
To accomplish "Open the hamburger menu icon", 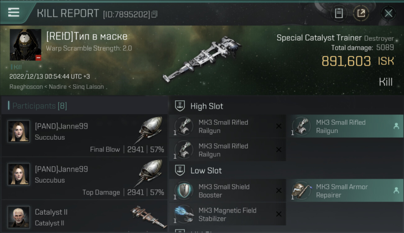I will (14, 13).
